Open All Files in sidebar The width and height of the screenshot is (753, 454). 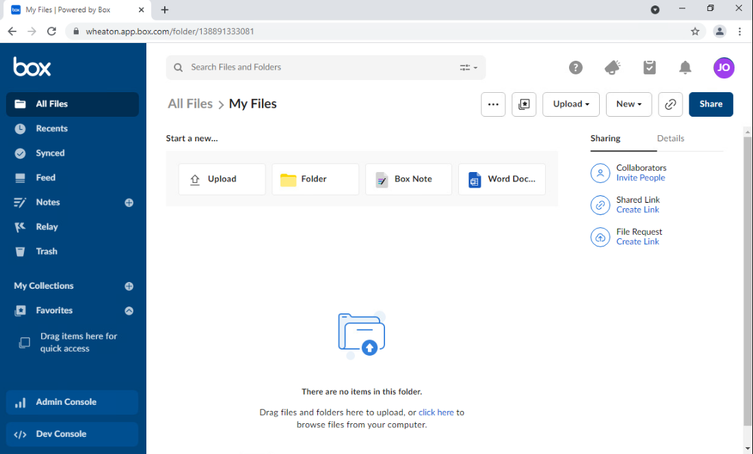(72, 104)
